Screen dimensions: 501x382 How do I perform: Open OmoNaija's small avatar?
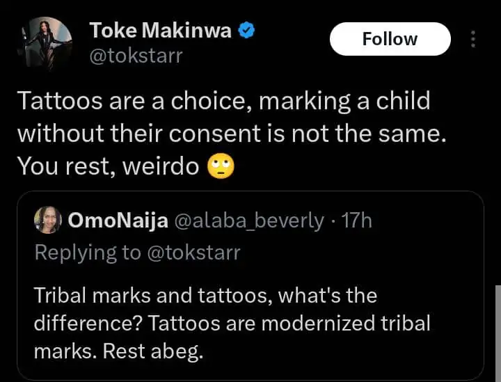tap(48, 221)
